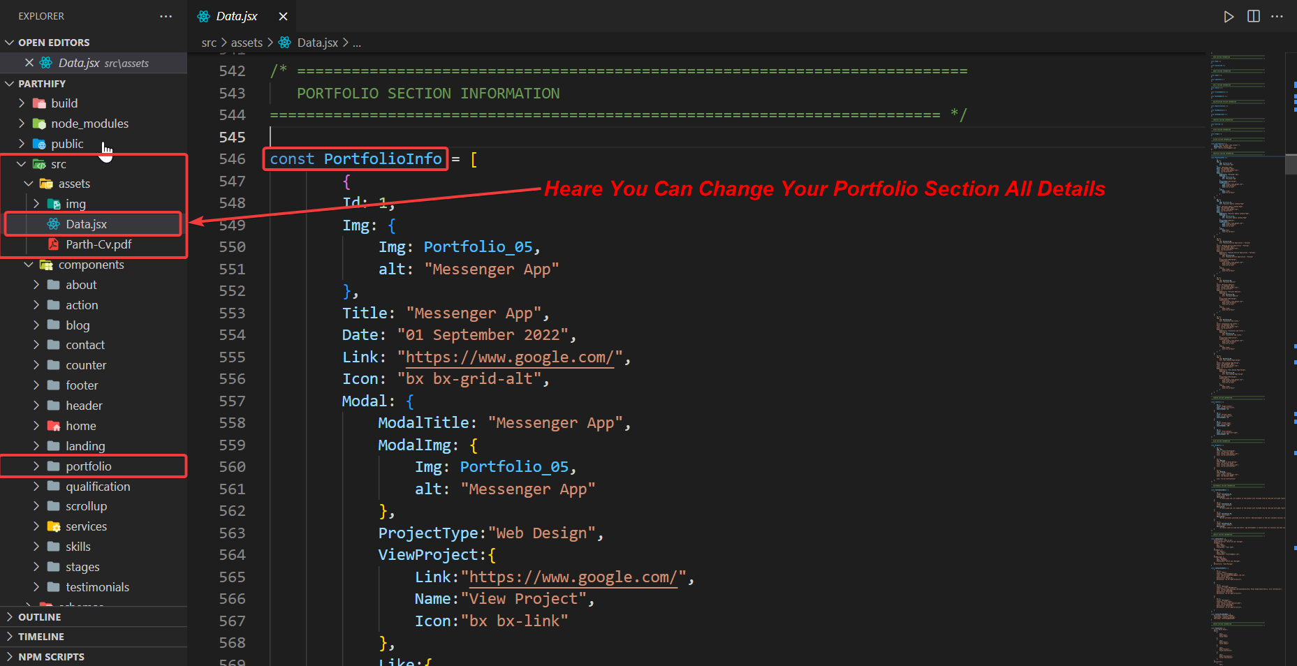Click the services folder icon

click(53, 526)
